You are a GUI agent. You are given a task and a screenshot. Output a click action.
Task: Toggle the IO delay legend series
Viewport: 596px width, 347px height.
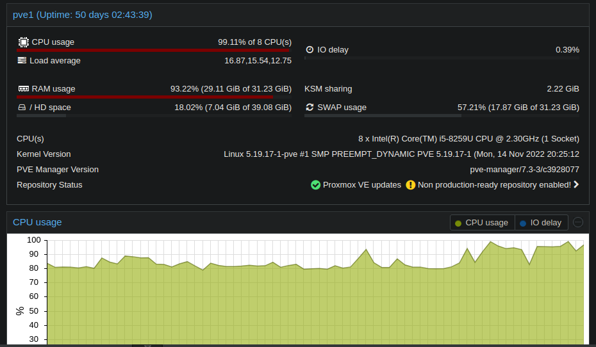click(542, 222)
